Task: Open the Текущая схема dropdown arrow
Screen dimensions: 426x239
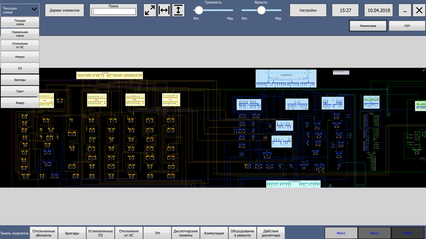Action: coord(34,9)
